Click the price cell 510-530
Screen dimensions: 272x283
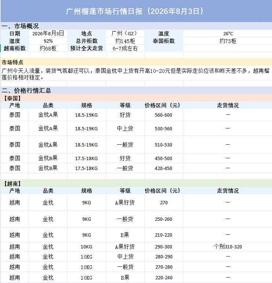(x=163, y=145)
